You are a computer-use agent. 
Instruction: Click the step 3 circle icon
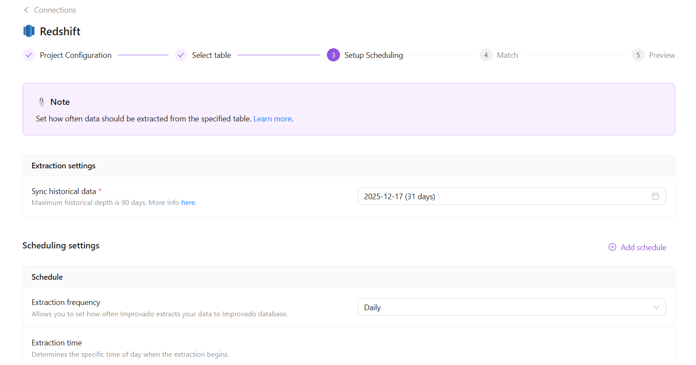tap(333, 55)
